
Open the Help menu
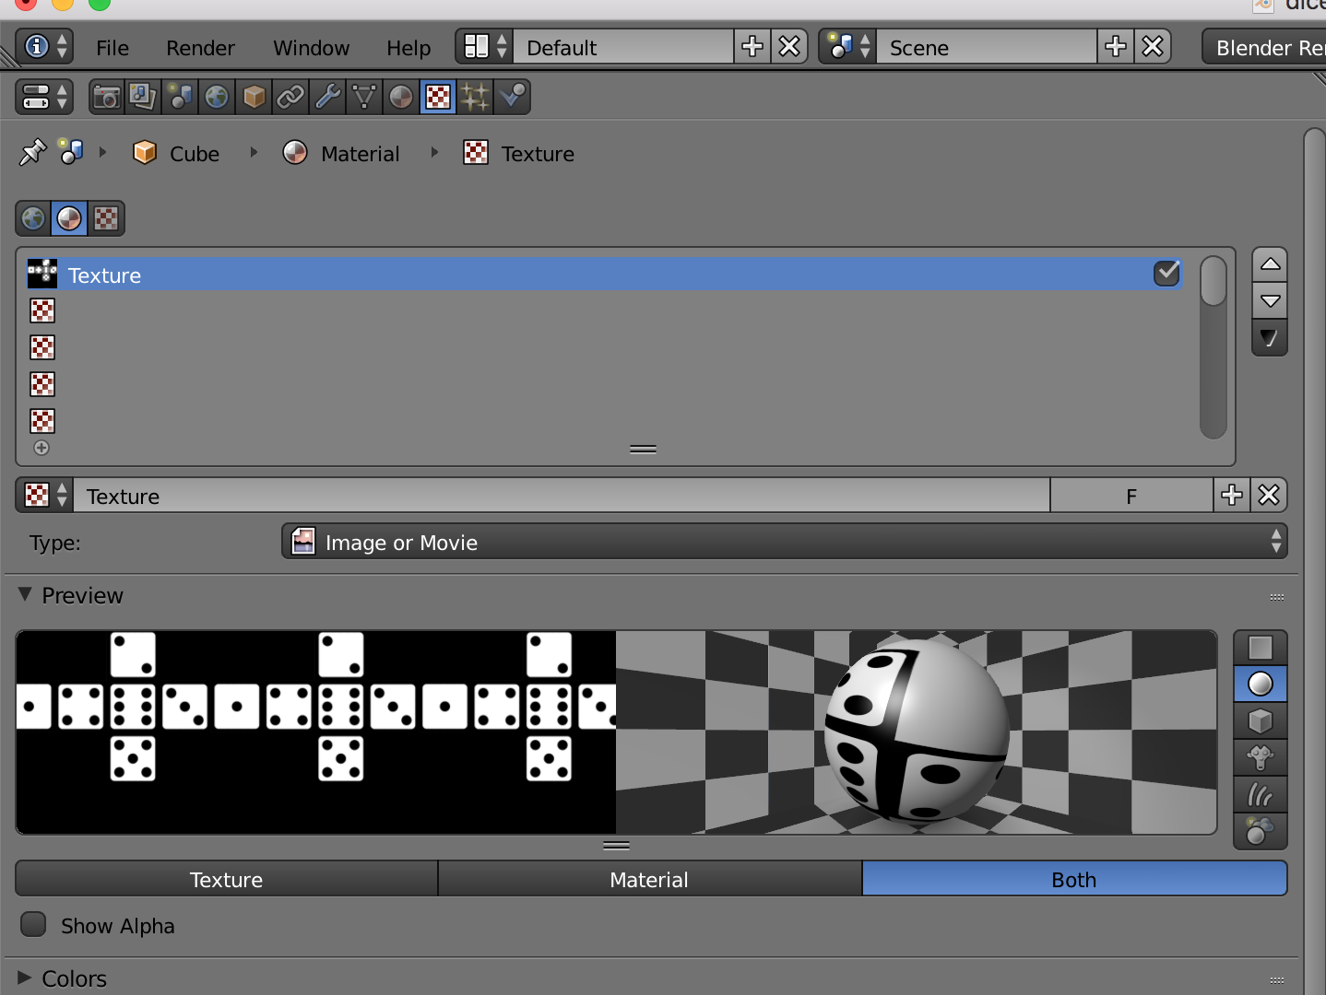click(x=408, y=48)
